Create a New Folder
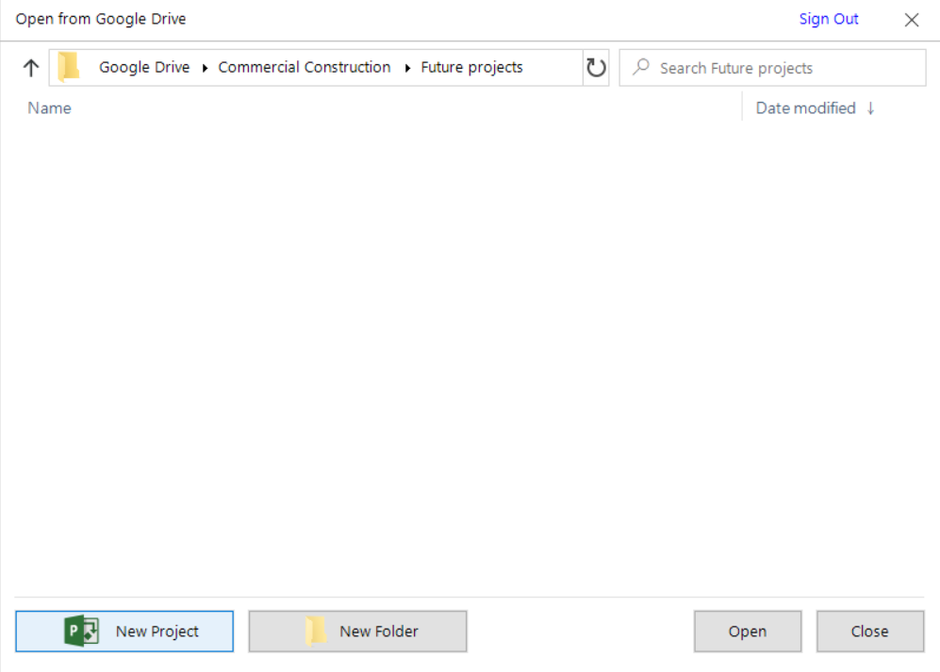This screenshot has width=940, height=672. tap(358, 631)
